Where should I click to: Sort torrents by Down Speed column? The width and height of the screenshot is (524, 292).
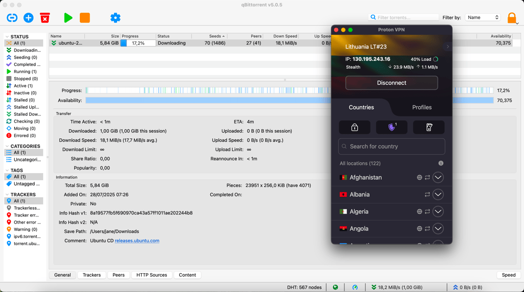click(x=281, y=36)
